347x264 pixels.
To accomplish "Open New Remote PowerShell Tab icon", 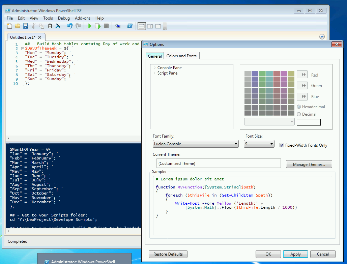I will click(118, 26).
